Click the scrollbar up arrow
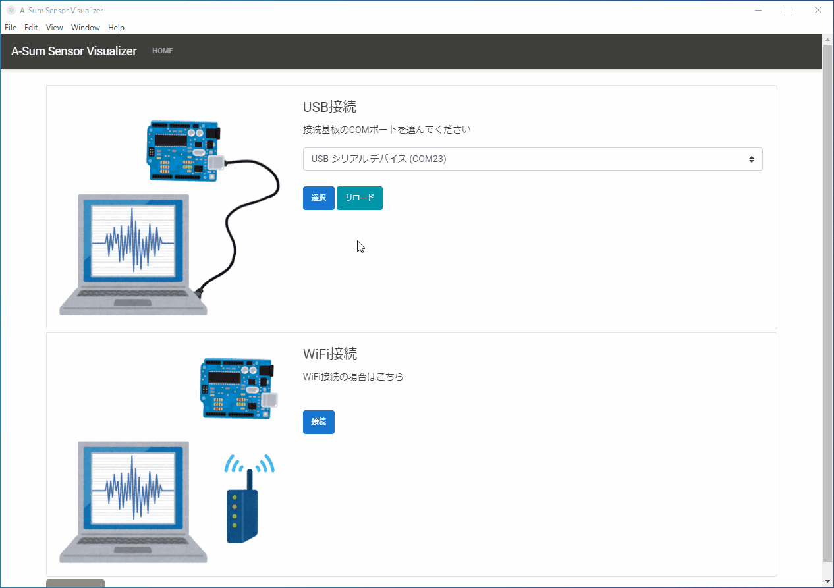This screenshot has width=834, height=588. point(828,39)
